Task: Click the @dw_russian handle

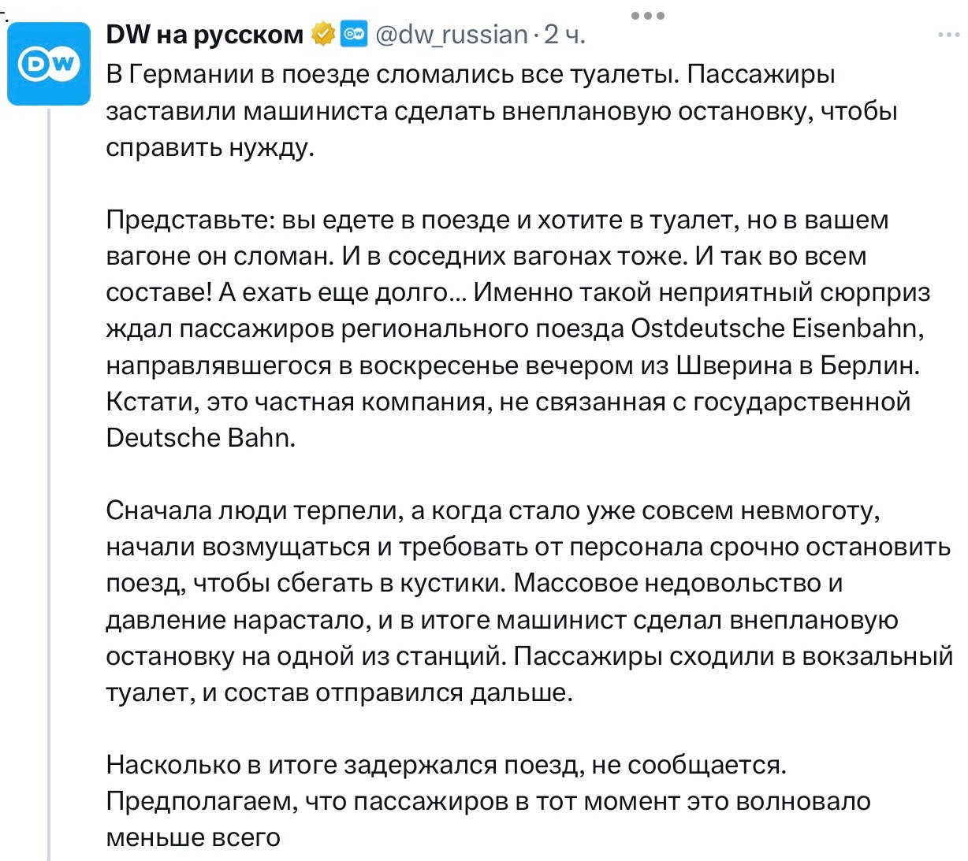Action: click(452, 35)
